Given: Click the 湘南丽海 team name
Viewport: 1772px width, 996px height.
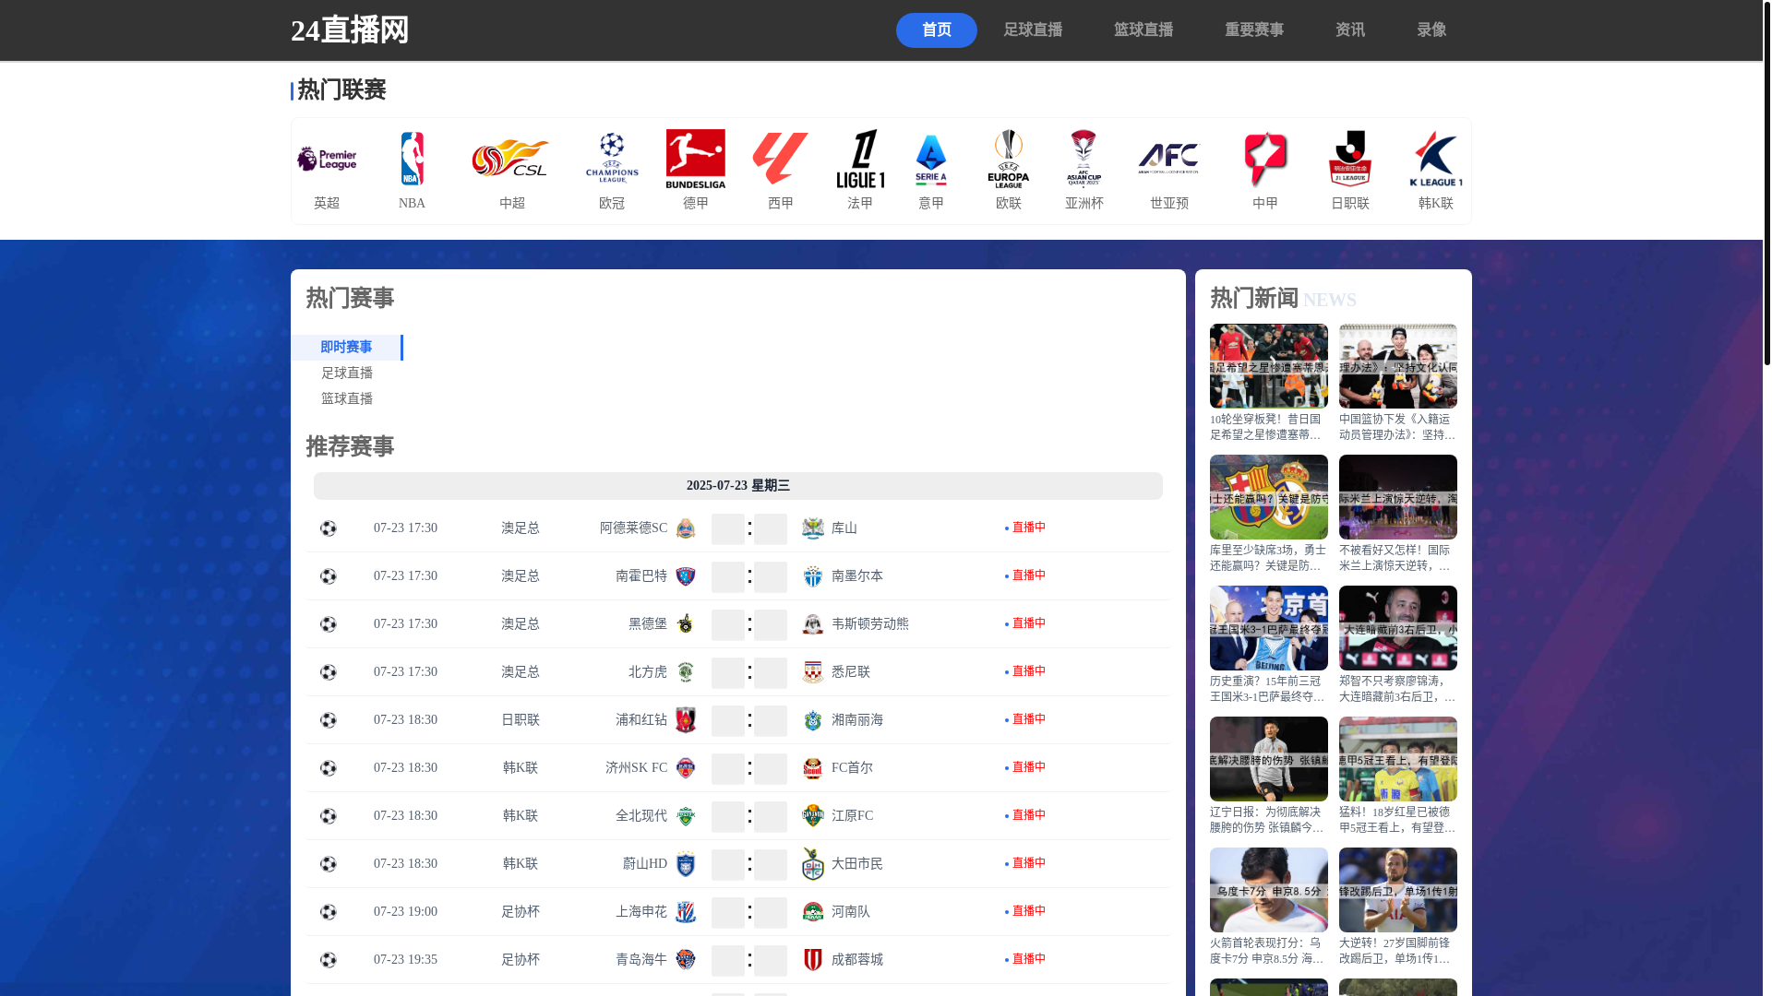Looking at the screenshot, I should coord(857,720).
